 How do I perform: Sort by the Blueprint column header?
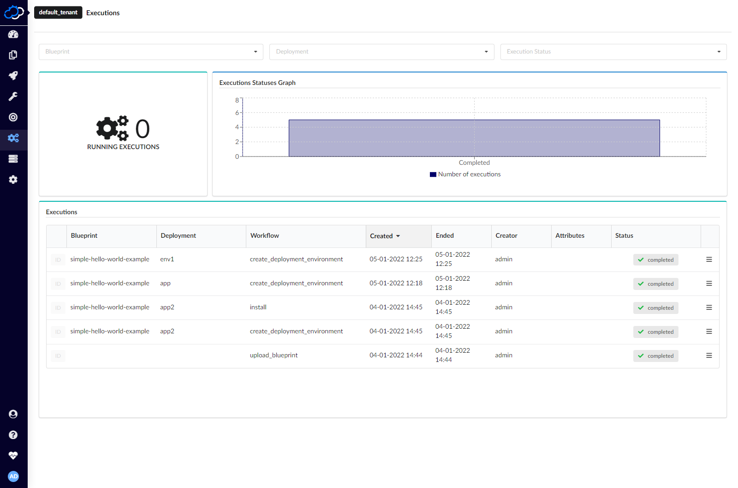point(112,236)
